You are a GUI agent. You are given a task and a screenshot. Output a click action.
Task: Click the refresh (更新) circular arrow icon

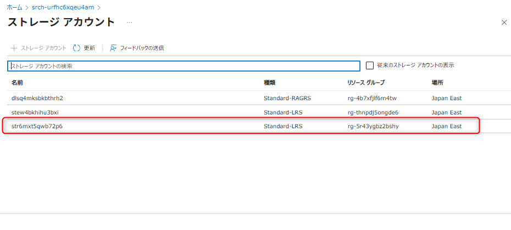point(76,48)
